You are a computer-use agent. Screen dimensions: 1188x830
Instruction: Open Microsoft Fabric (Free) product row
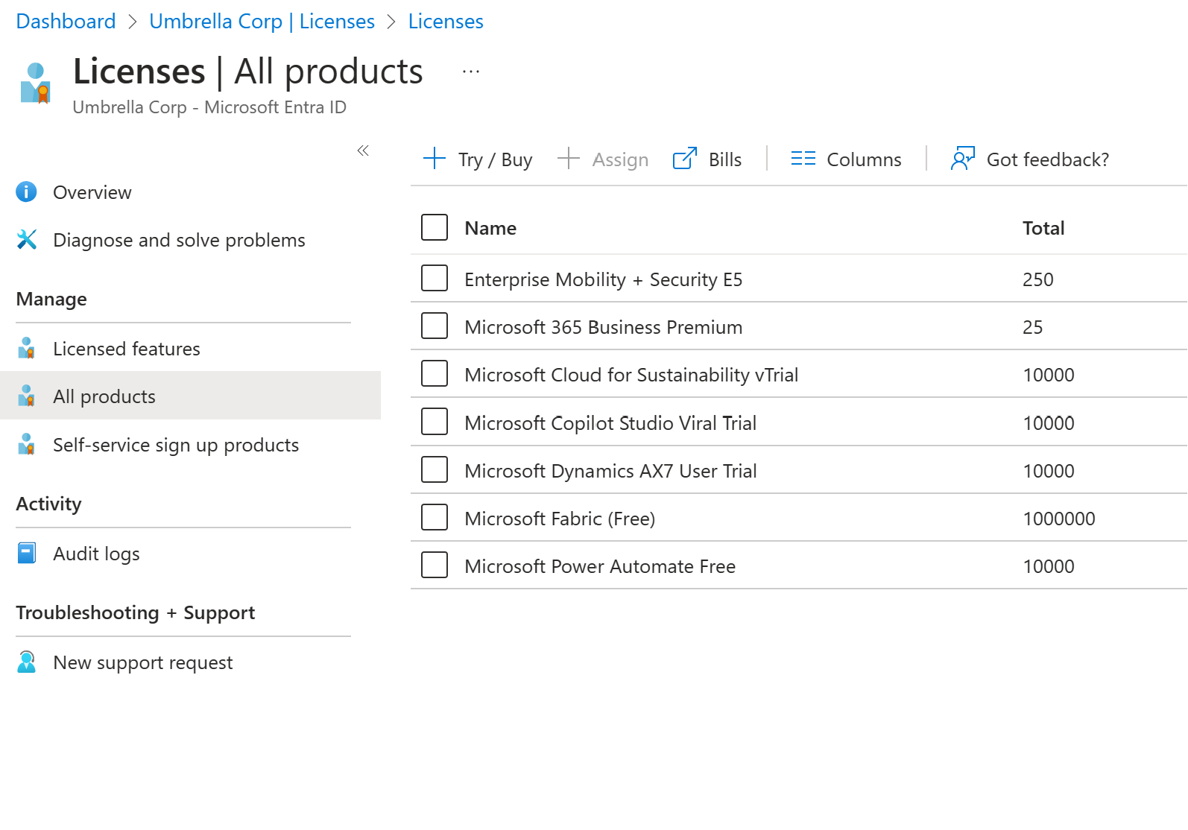click(x=560, y=519)
